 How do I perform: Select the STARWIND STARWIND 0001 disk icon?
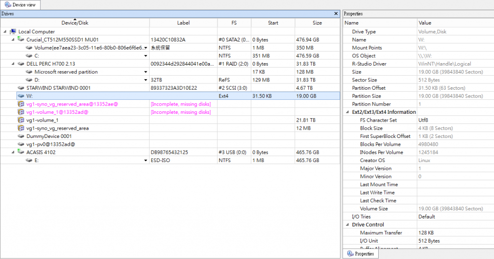(x=21, y=88)
